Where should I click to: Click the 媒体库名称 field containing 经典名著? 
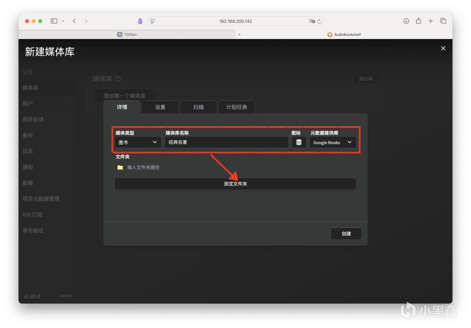pos(226,142)
